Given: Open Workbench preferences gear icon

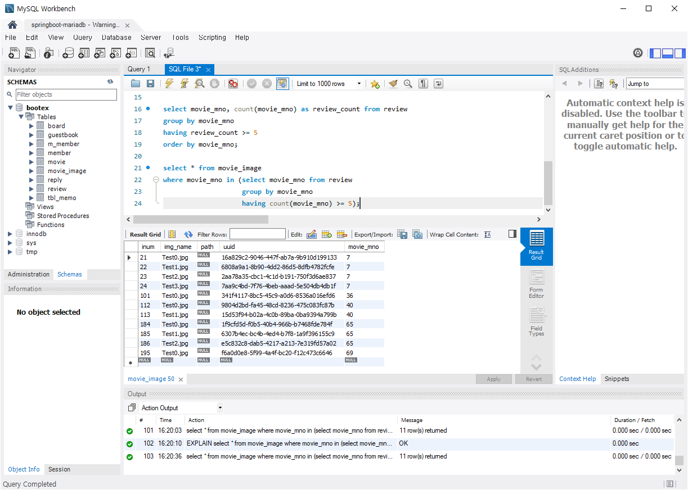Looking at the screenshot, I should coord(638,53).
